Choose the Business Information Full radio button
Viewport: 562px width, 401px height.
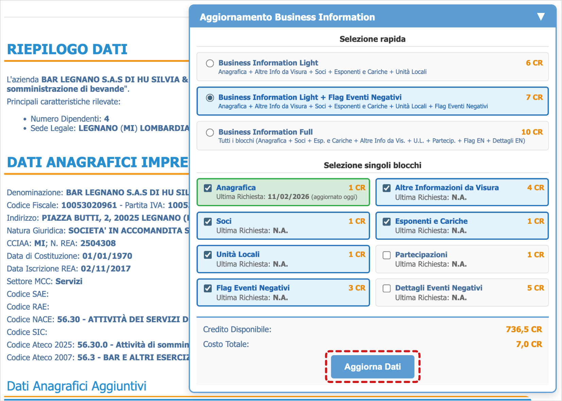coord(210,132)
